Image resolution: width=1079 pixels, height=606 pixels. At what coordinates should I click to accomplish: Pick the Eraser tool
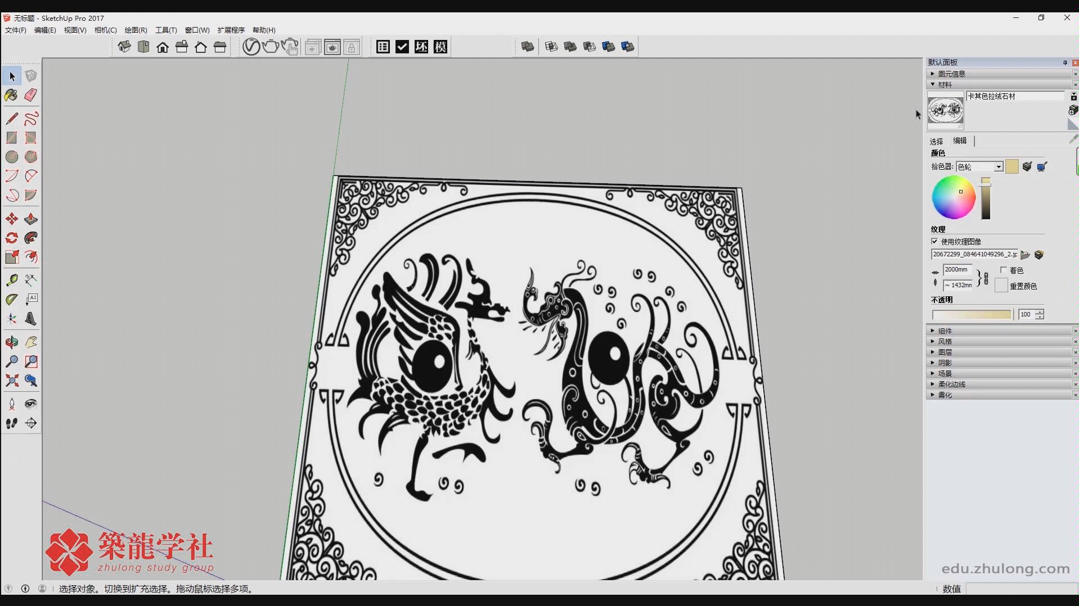31,95
